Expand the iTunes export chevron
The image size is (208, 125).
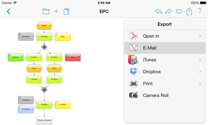(x=200, y=60)
